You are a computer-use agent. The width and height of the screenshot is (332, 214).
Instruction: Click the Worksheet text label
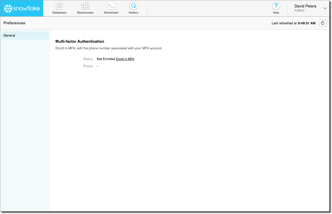[x=111, y=13]
